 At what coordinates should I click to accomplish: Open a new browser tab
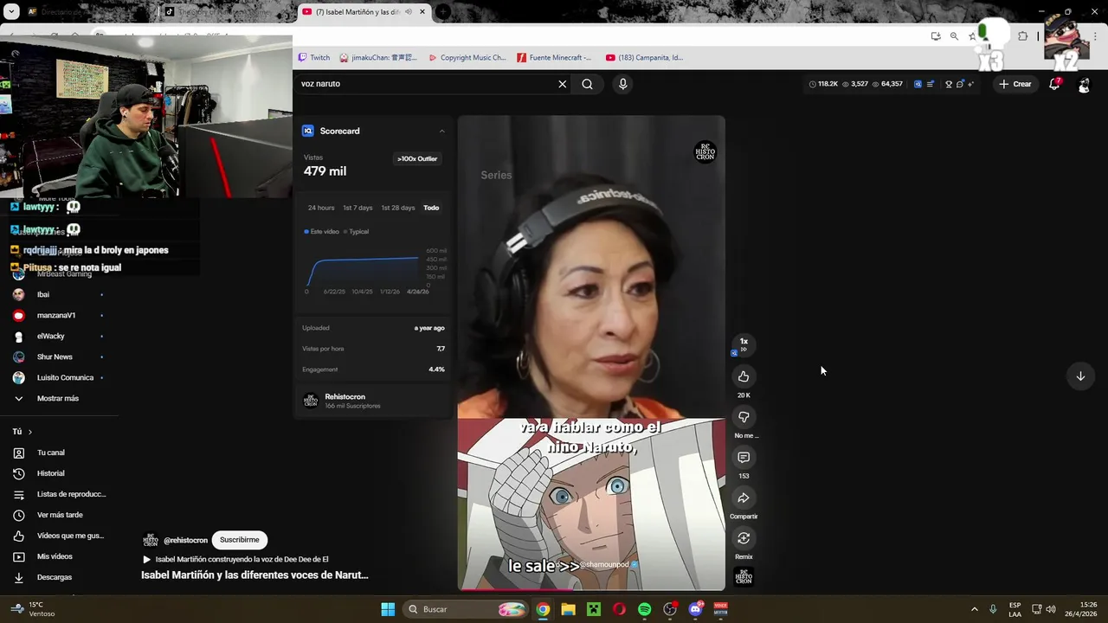(x=442, y=12)
